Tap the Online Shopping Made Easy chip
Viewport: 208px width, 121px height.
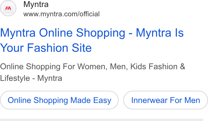click(x=59, y=100)
